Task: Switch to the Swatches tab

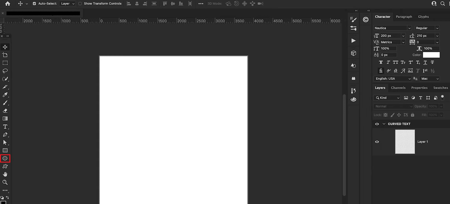Action: tap(441, 88)
